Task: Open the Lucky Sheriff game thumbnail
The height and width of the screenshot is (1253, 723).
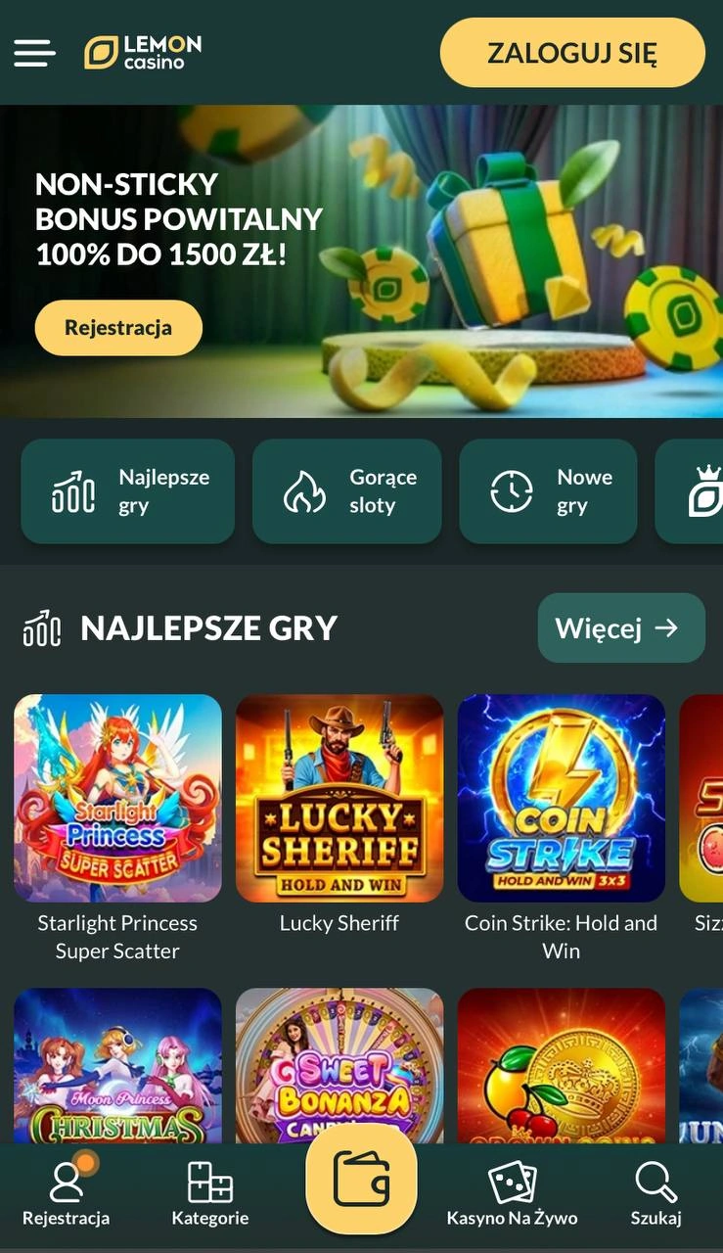Action: (339, 798)
